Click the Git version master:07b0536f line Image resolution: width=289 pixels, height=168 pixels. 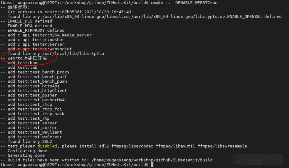69,12
